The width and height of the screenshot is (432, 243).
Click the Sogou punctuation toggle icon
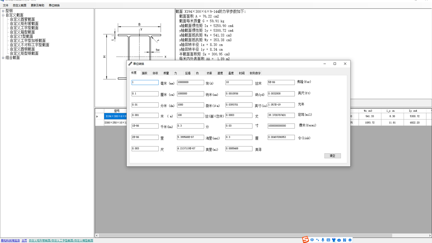click(x=318, y=240)
